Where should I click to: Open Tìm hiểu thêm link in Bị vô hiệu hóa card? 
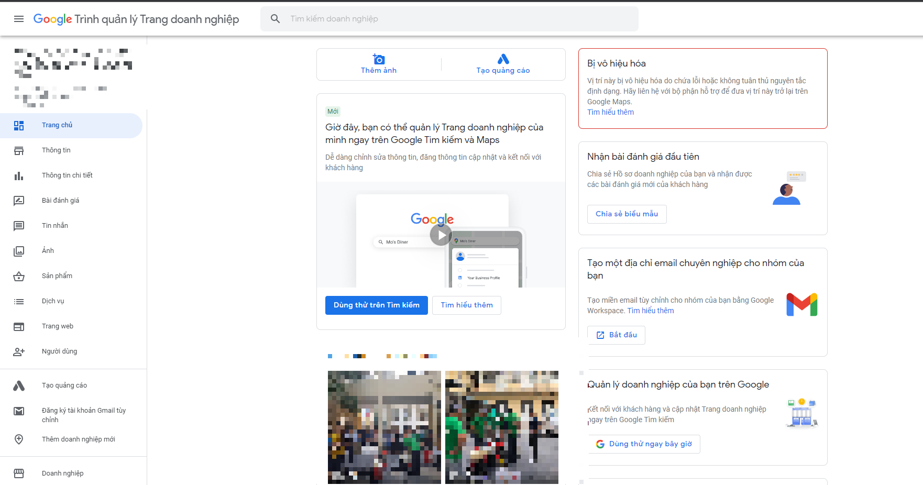click(x=610, y=112)
